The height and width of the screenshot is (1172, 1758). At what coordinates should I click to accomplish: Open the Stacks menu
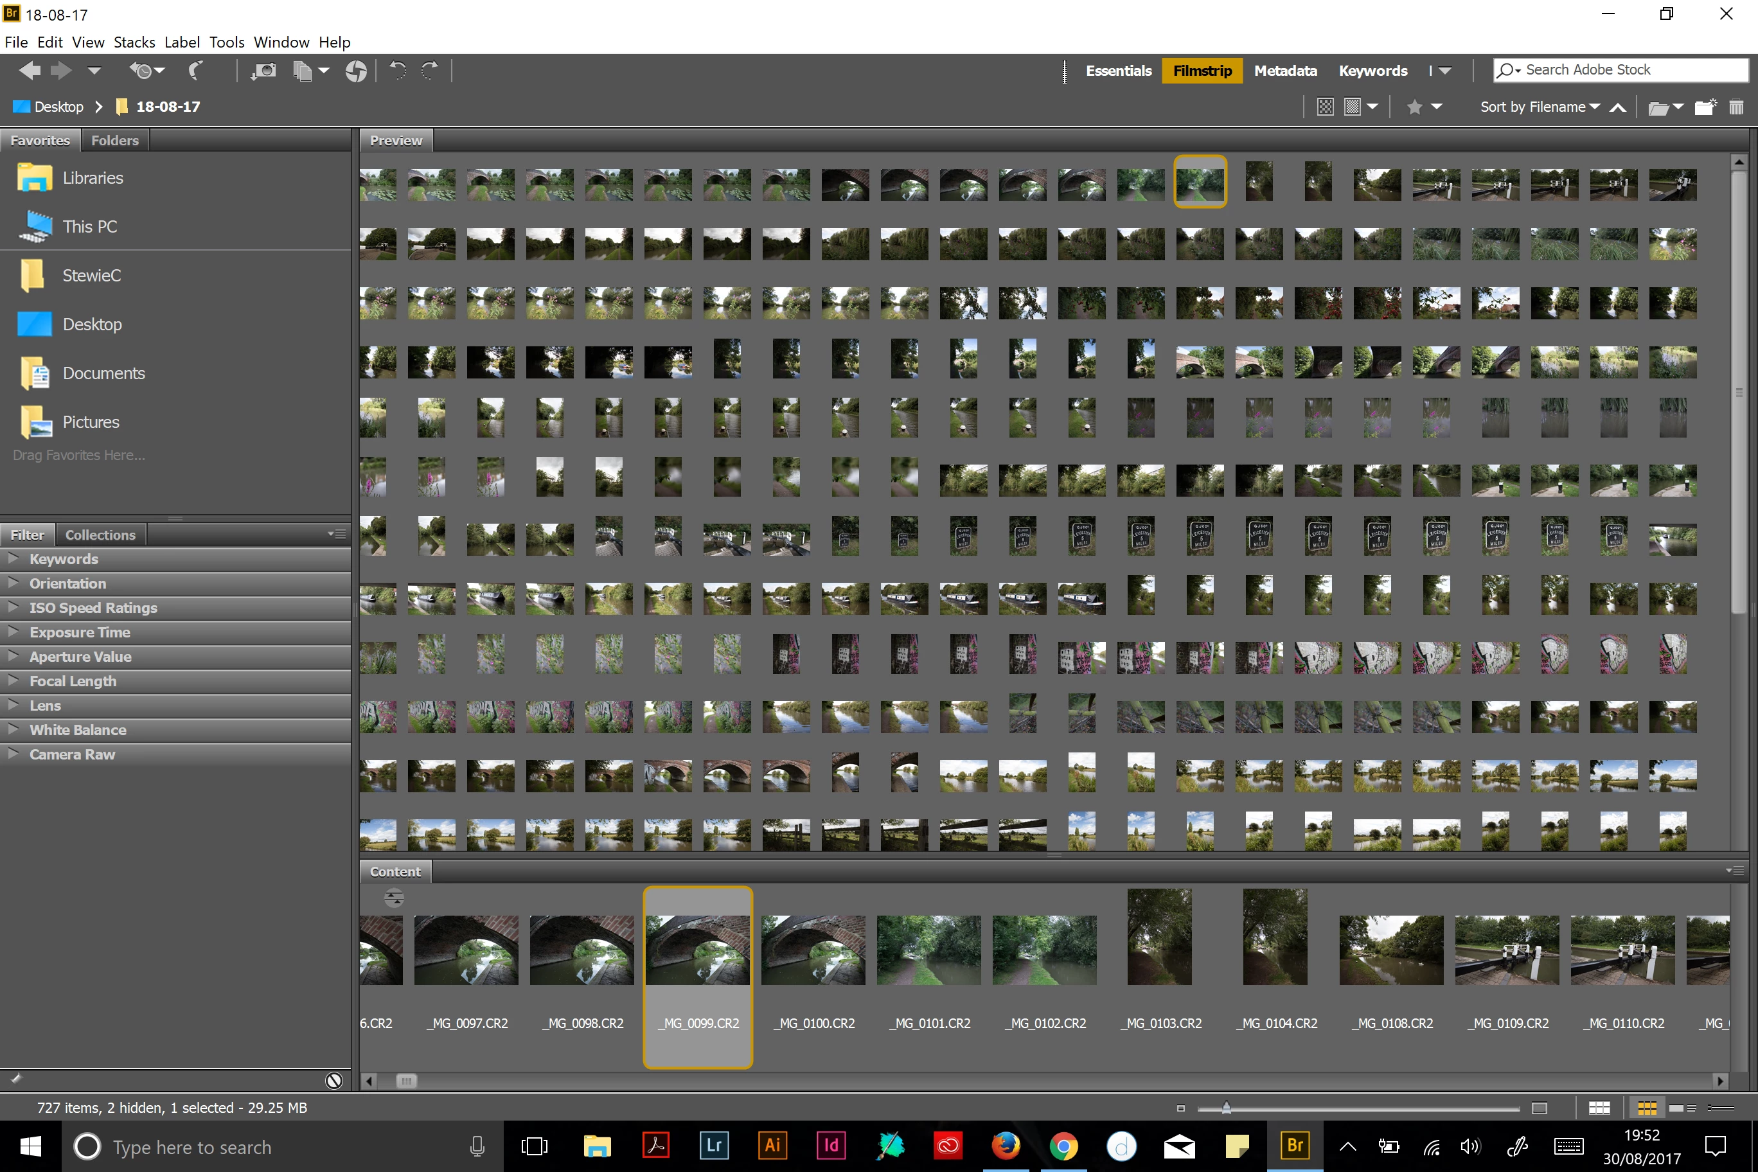pos(134,42)
